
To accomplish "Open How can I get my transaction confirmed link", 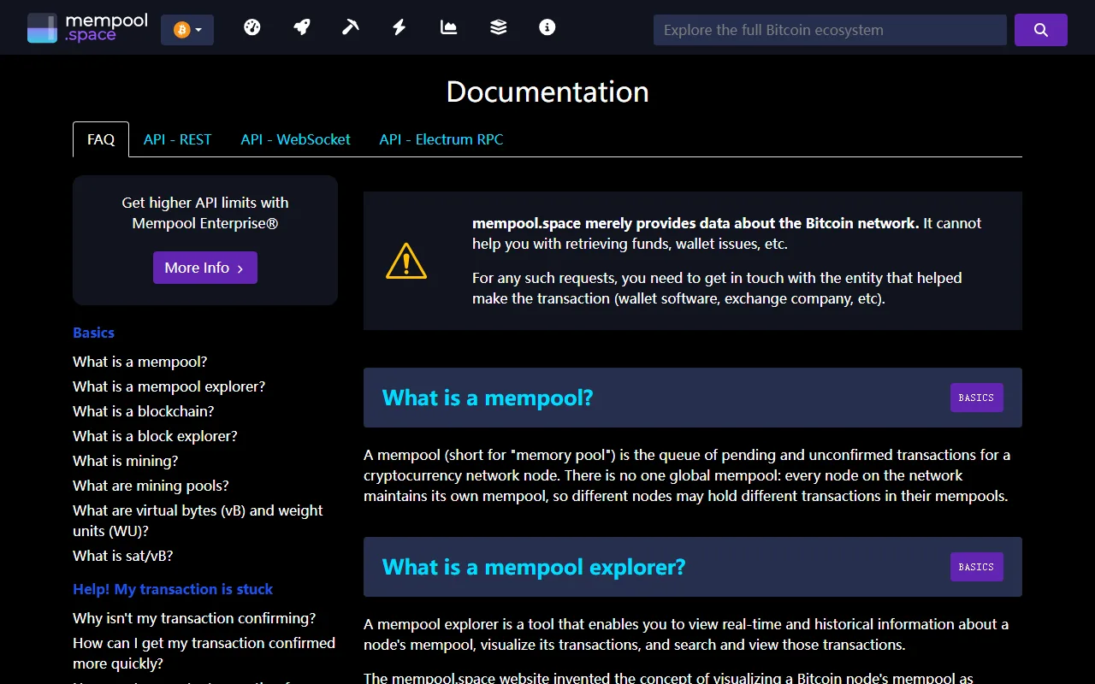I will tap(204, 653).
